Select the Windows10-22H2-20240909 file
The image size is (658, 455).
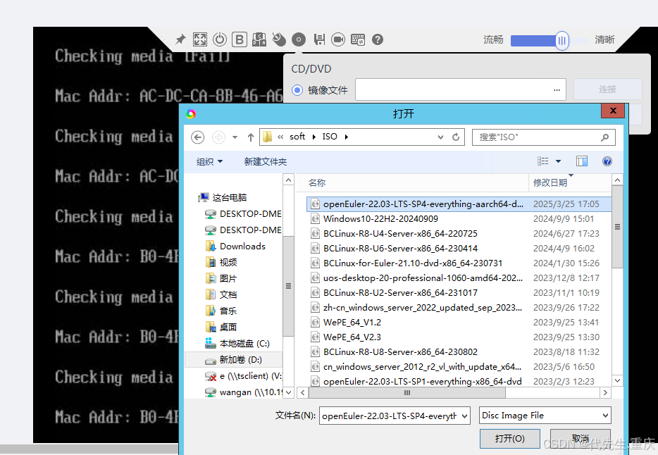coord(380,219)
